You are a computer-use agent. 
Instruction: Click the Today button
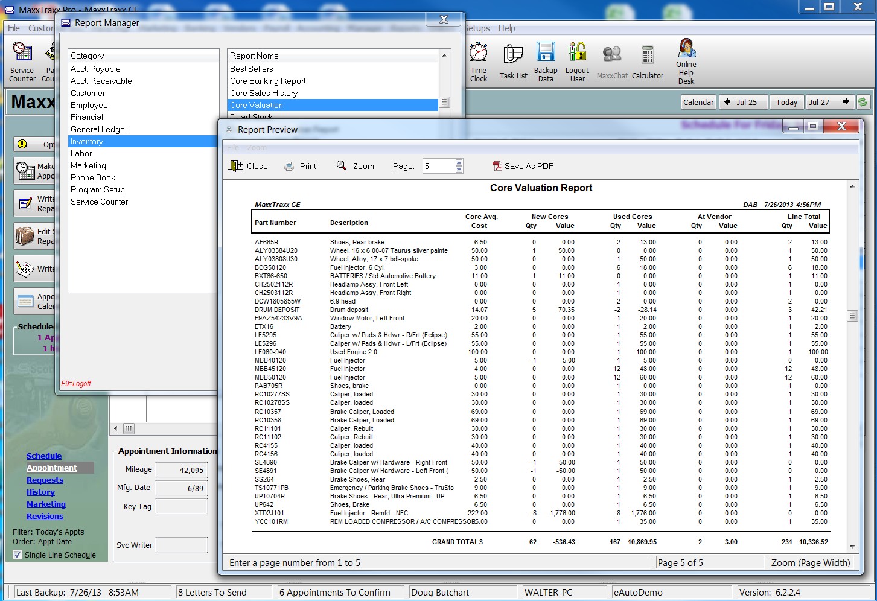coord(786,102)
